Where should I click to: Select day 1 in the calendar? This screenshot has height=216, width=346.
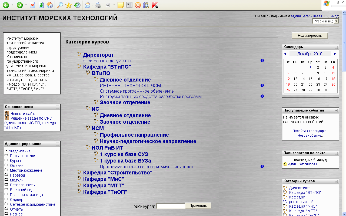click(x=310, y=67)
